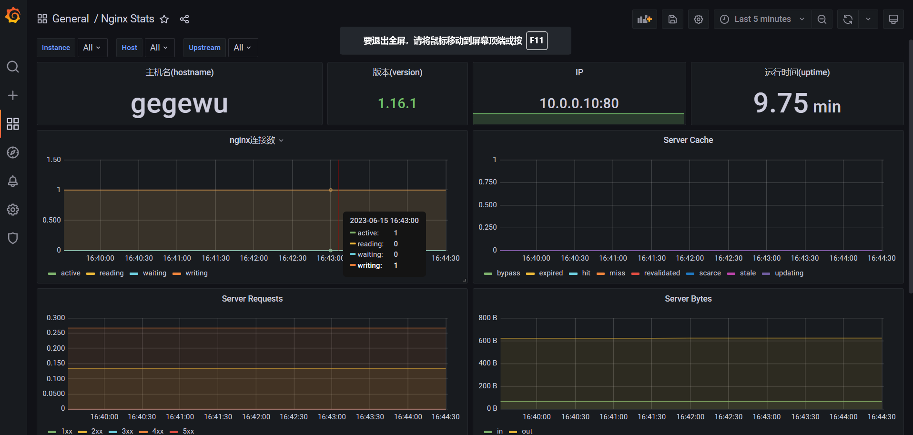Star the Nginx Stats dashboard
913x435 pixels.
[164, 19]
